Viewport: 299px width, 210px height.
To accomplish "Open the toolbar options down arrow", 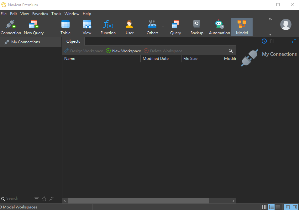I will pyautogui.click(x=270, y=35).
